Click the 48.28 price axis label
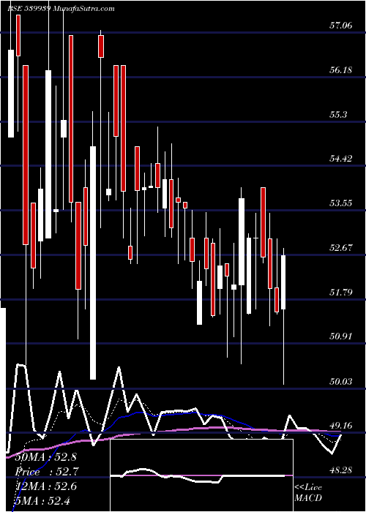366x512 pixels. pos(341,470)
